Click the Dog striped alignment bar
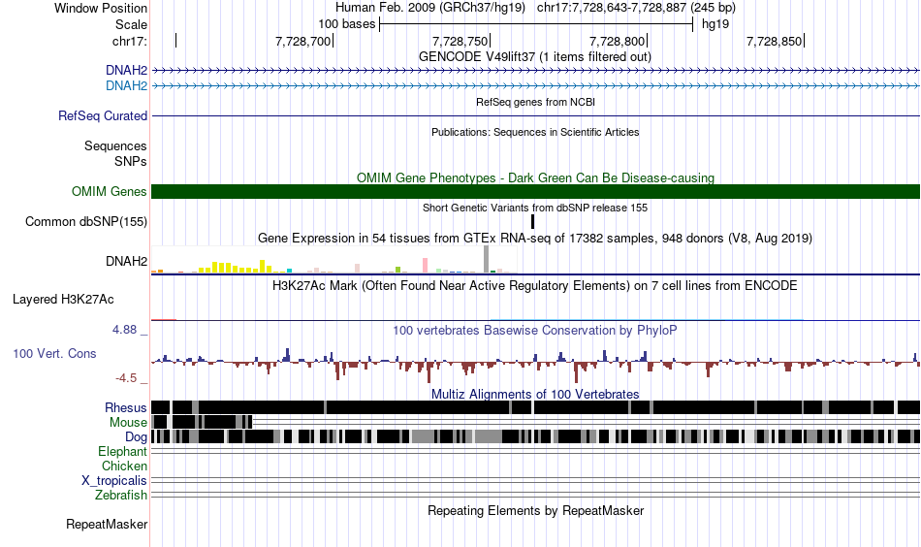Screen dimensions: 921x547 pos(536,436)
